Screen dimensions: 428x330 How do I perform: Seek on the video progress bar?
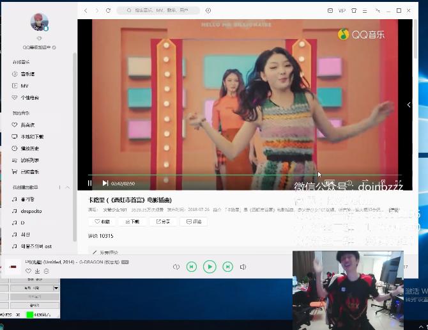click(245, 175)
